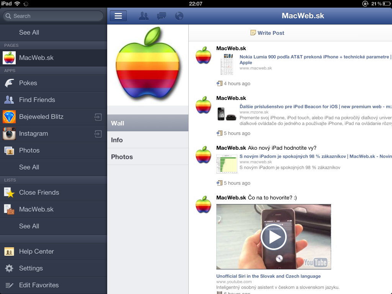Tap the Photos icon in sidebar

pyautogui.click(x=9, y=150)
